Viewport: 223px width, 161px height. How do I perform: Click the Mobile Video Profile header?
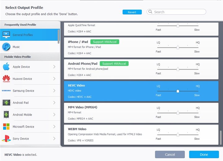tap(17, 57)
